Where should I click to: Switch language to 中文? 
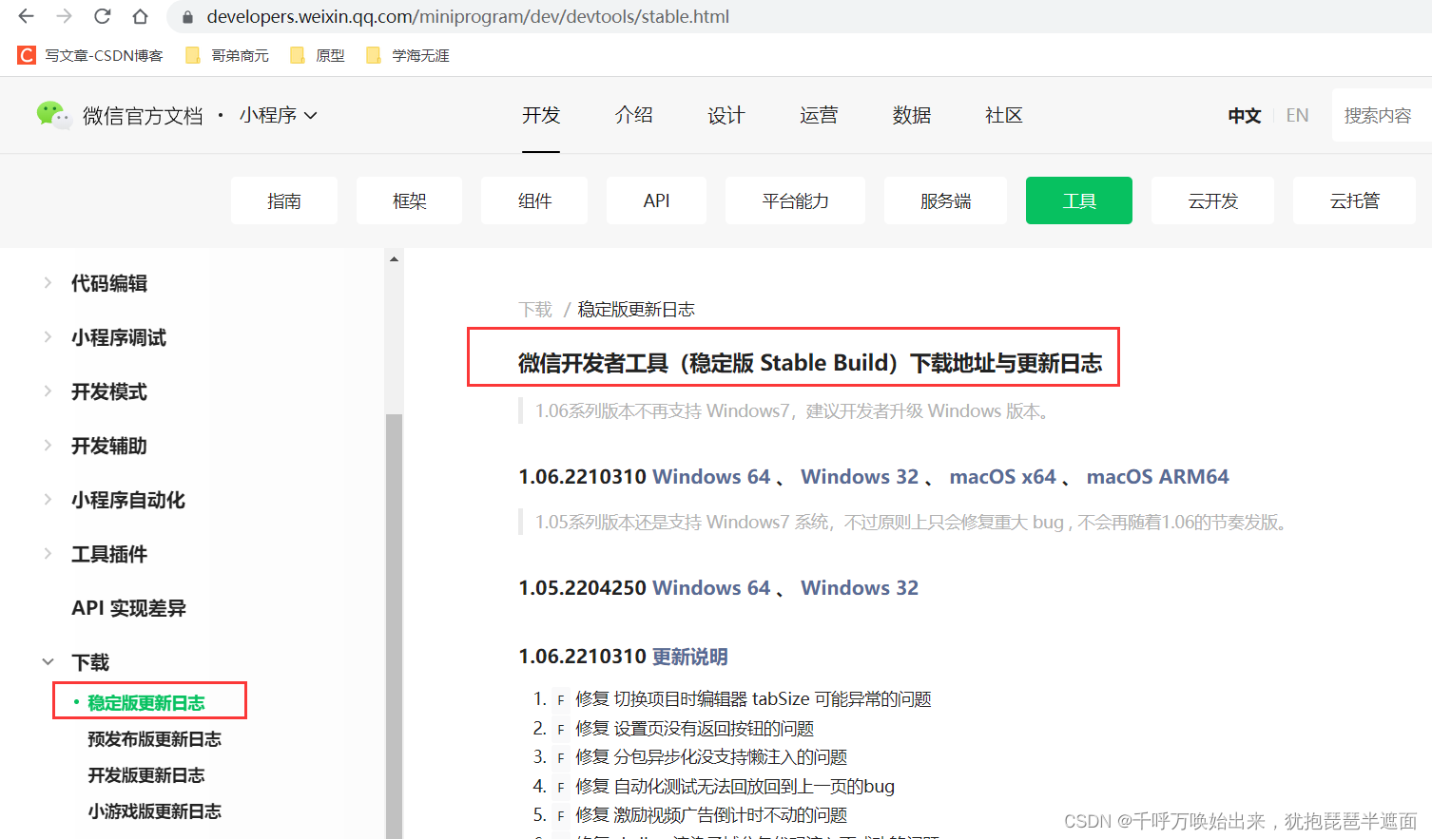(1244, 115)
